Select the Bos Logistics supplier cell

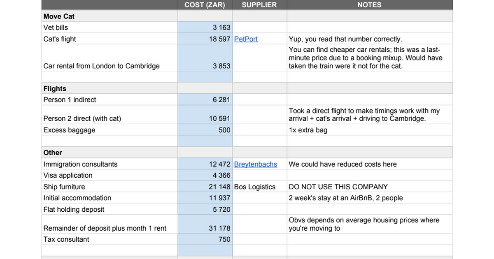point(259,187)
